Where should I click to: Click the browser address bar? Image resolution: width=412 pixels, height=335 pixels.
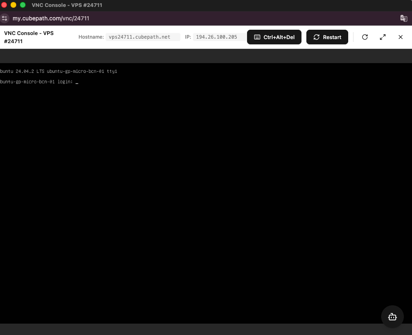[163, 18]
